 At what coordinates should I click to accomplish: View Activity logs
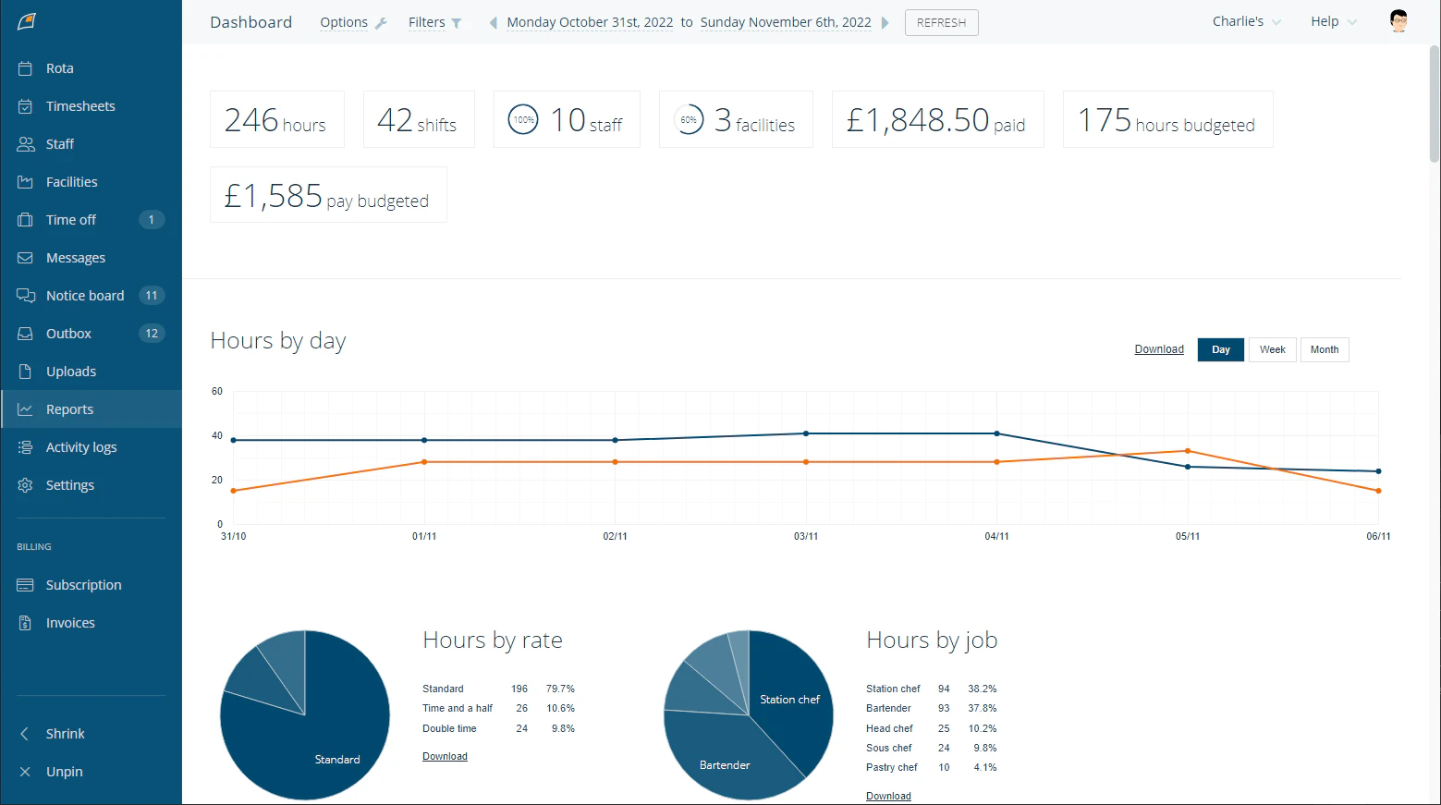(81, 446)
